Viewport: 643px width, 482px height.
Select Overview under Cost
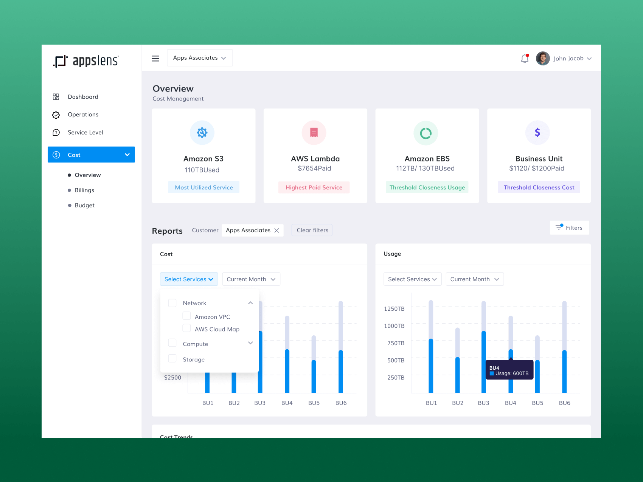[x=88, y=175]
